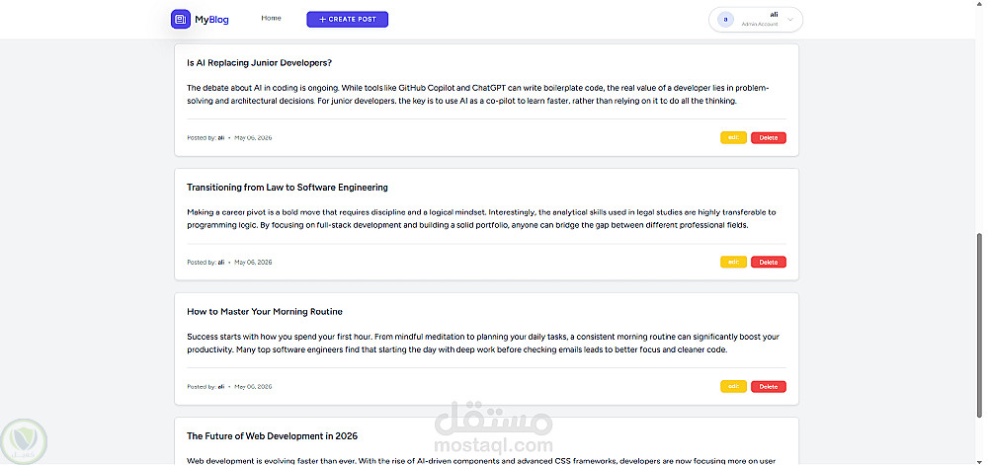
Task: Click the user avatar circle for ali
Action: coord(725,20)
